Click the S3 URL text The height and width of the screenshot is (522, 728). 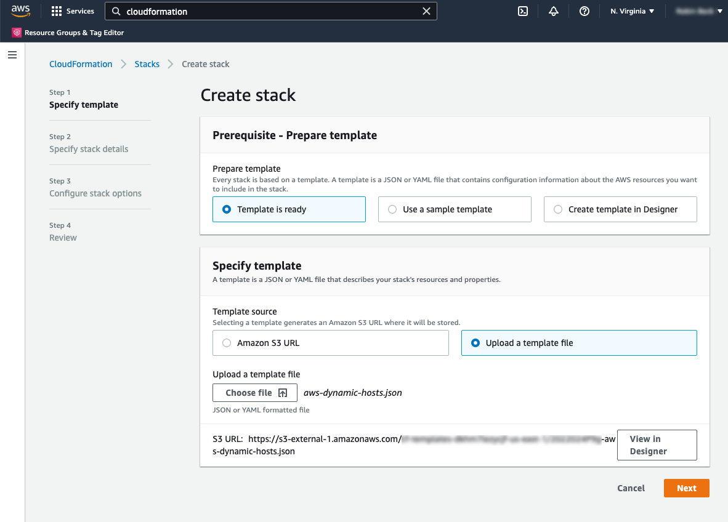[414, 445]
